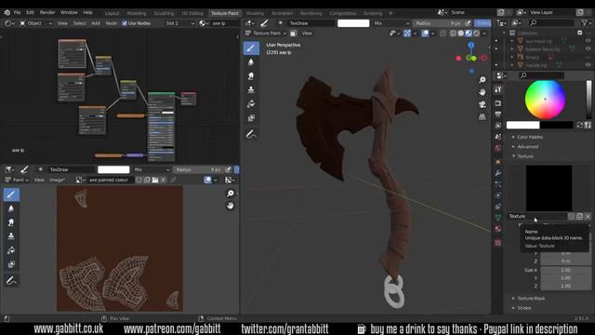Click the open image folder icon
This screenshot has height=335, width=595.
pos(155,180)
